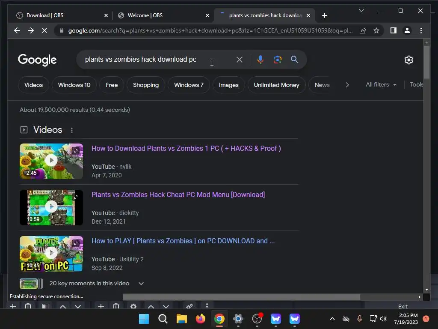The image size is (438, 329).
Task: Search by image with Google Lens
Action: tap(277, 59)
